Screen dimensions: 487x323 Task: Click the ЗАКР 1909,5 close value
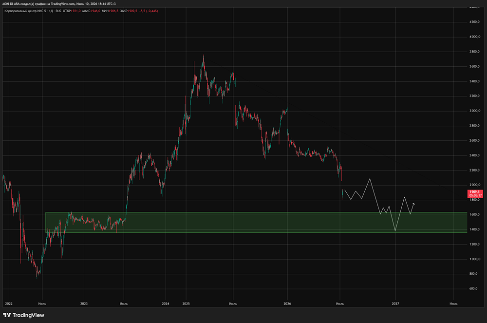click(x=129, y=11)
